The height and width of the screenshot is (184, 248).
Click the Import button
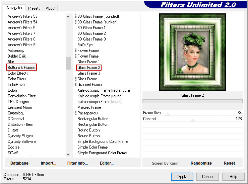49,163
